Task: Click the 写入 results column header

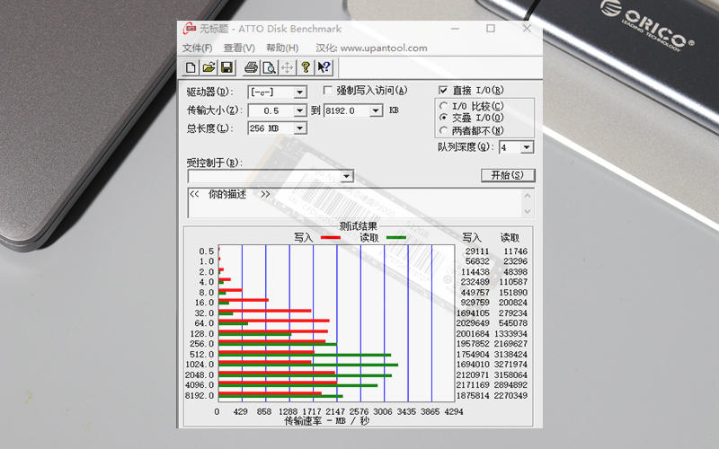Action: tap(471, 237)
